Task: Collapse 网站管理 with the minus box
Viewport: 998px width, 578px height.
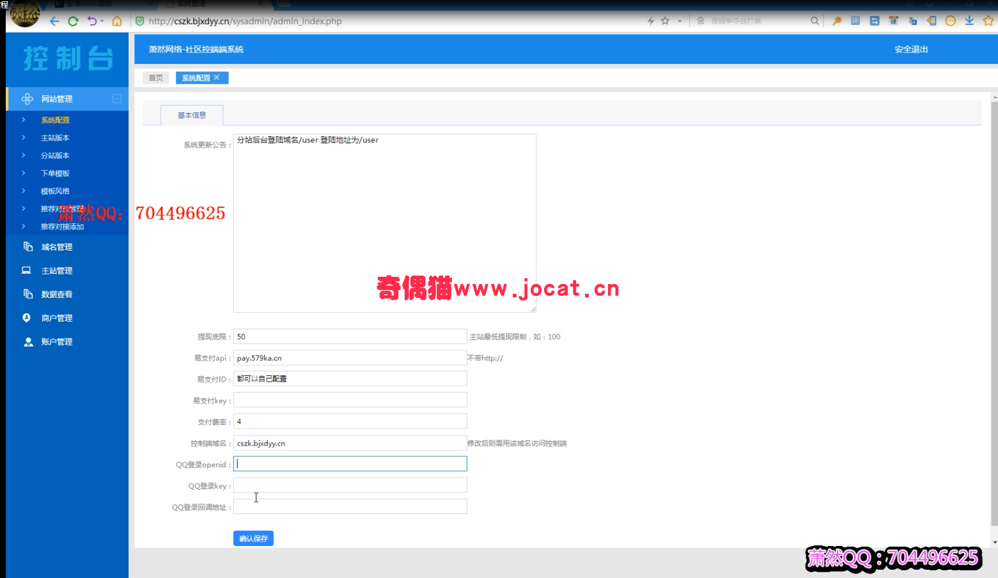Action: pyautogui.click(x=117, y=98)
